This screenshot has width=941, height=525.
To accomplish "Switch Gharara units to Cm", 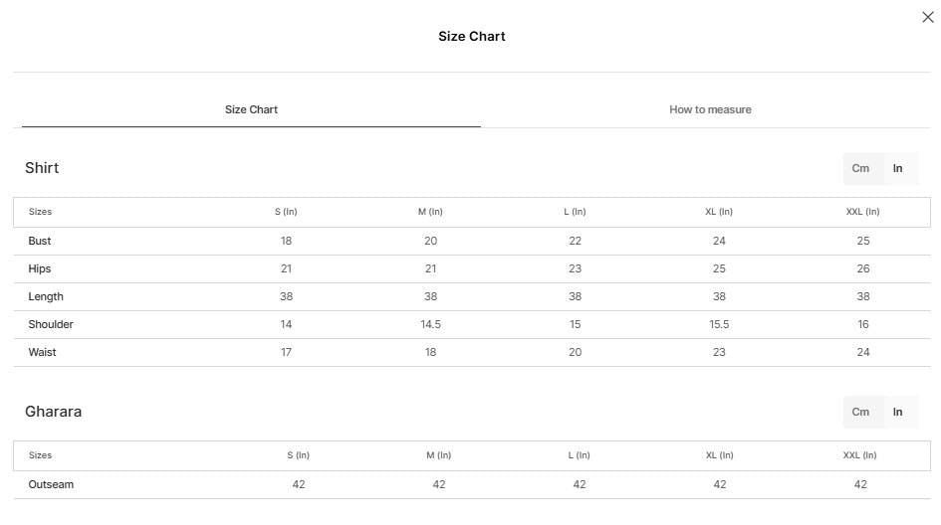I will point(860,412).
